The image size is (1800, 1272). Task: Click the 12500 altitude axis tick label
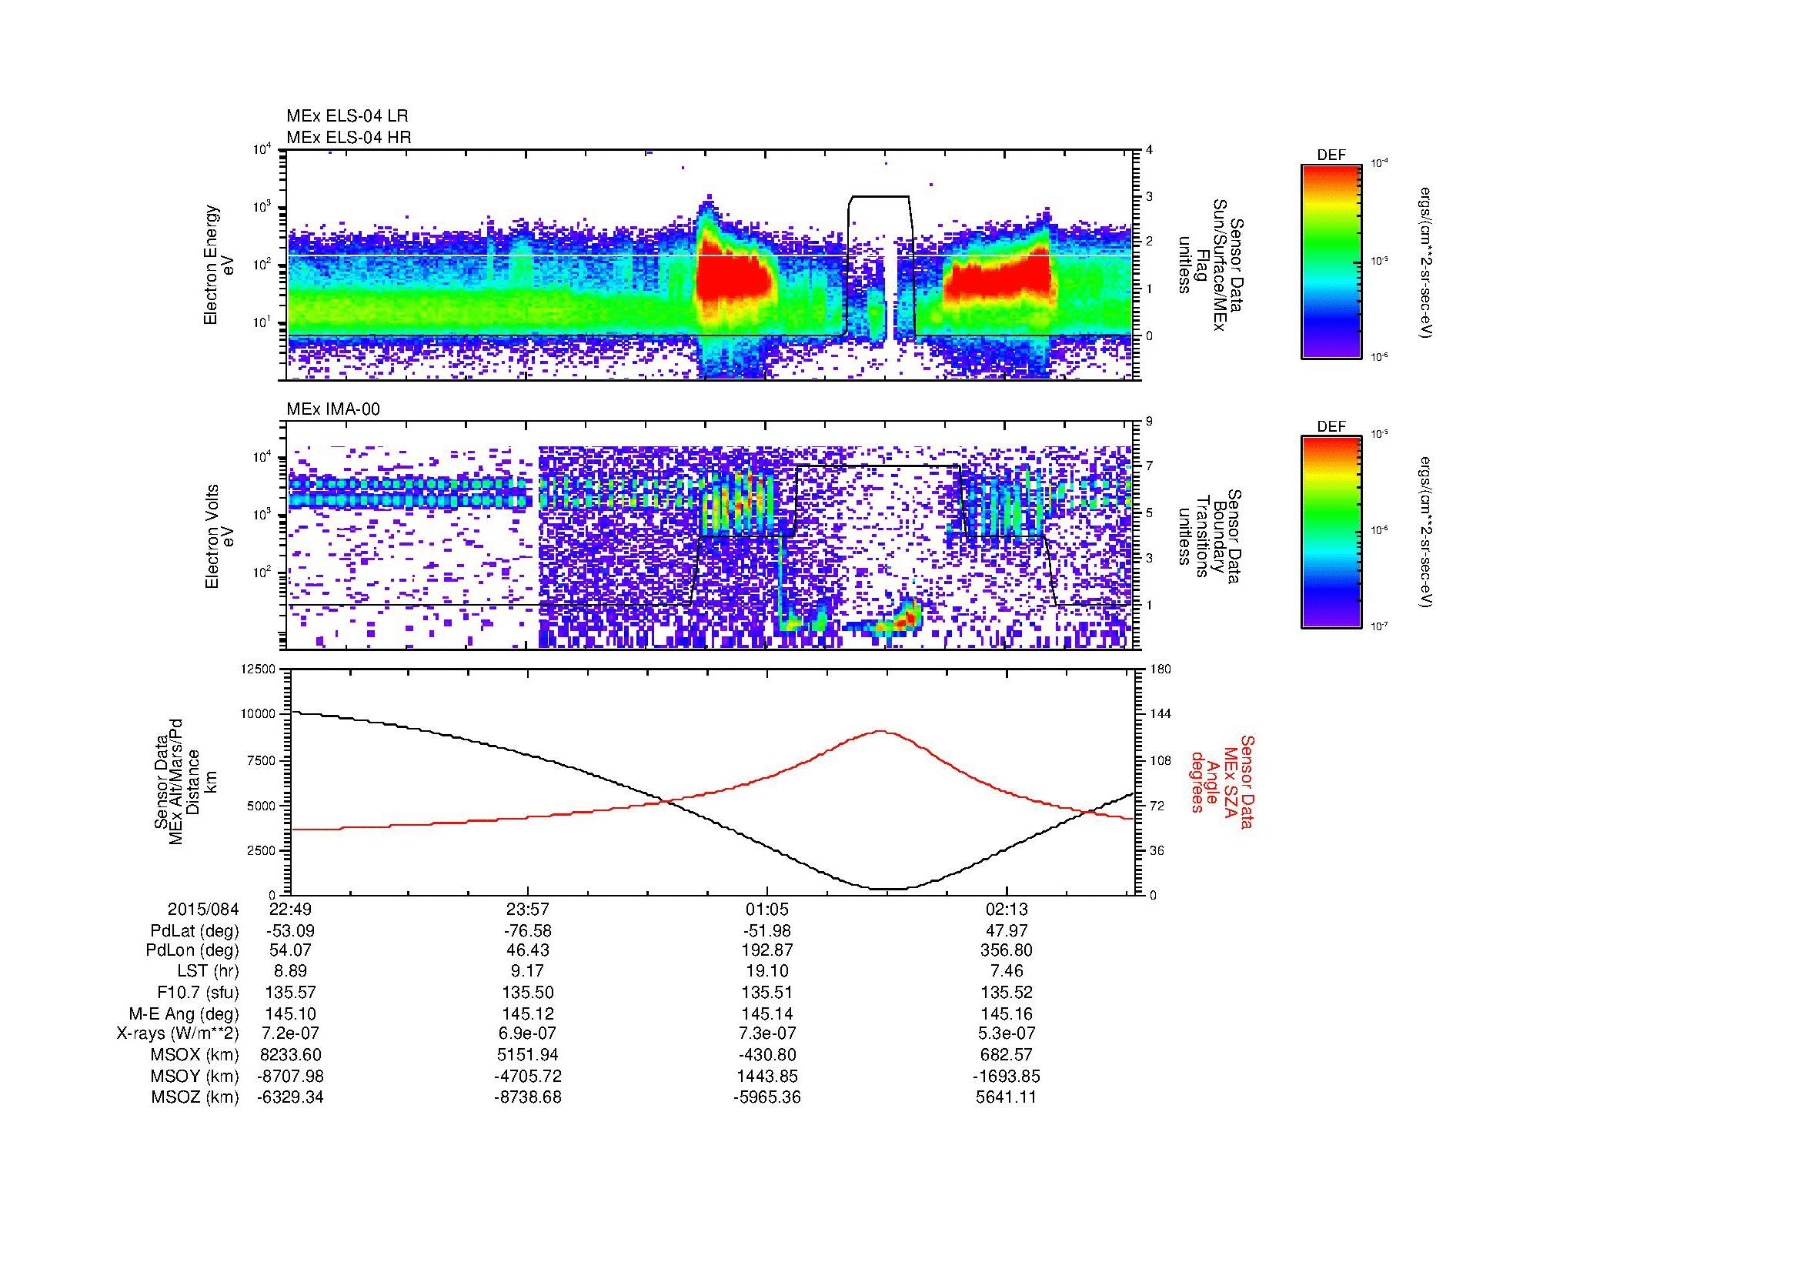point(259,669)
